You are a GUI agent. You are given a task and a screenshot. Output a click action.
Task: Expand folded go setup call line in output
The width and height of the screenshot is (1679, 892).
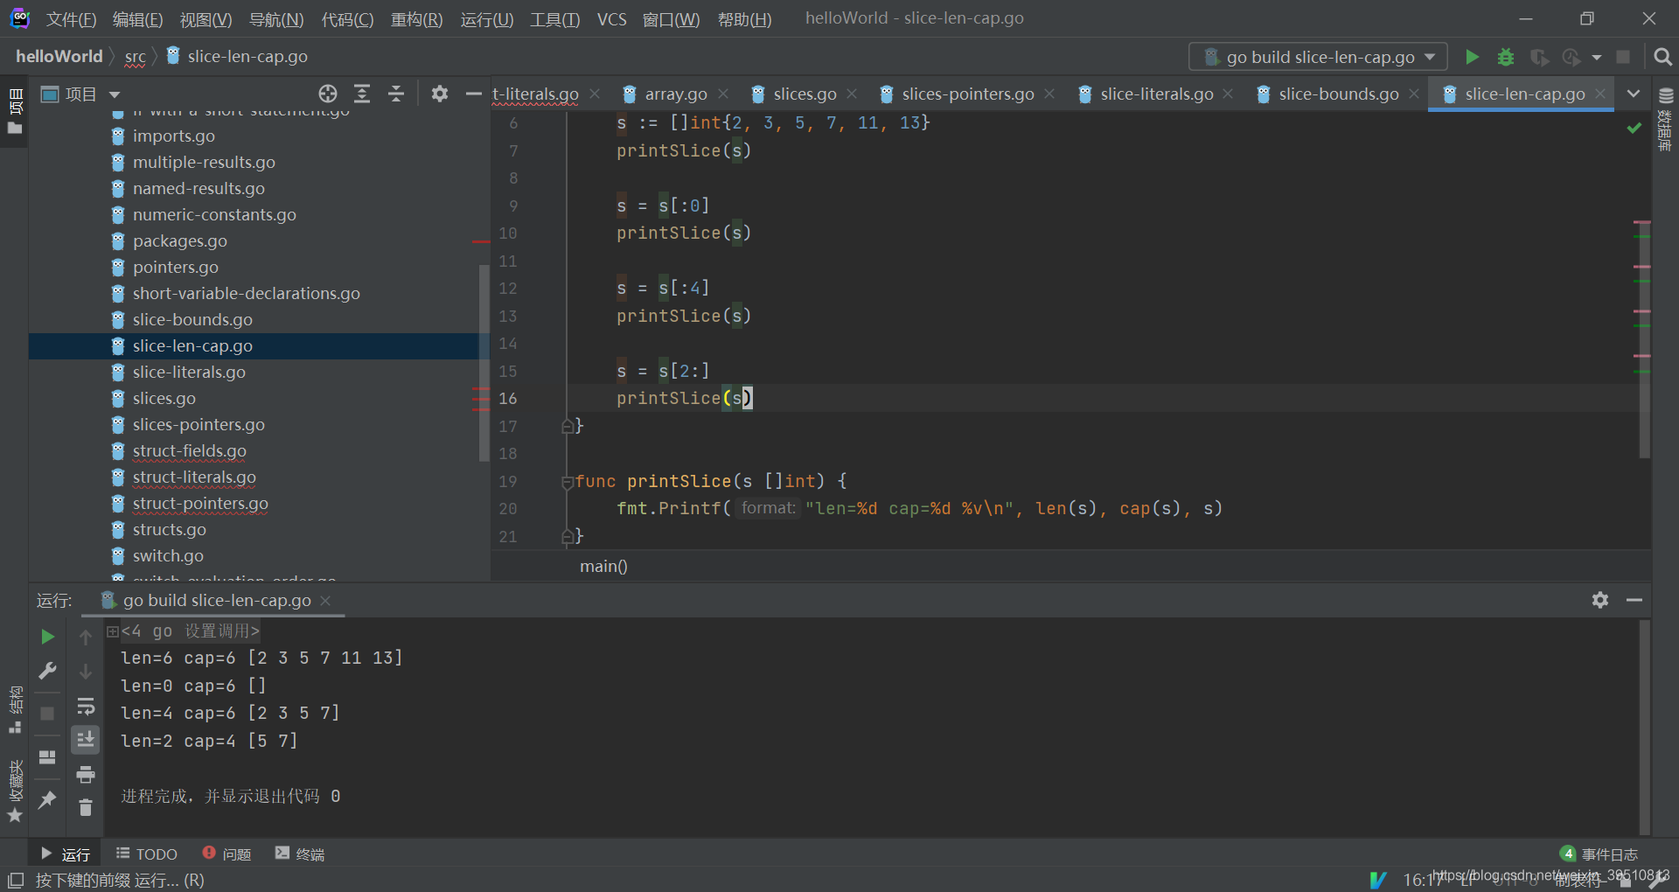pyautogui.click(x=113, y=631)
